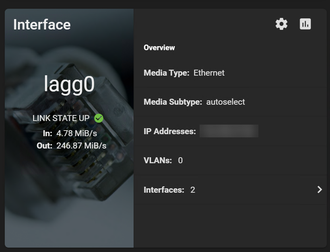Open the Interfaces: 2 row

[x=230, y=189]
